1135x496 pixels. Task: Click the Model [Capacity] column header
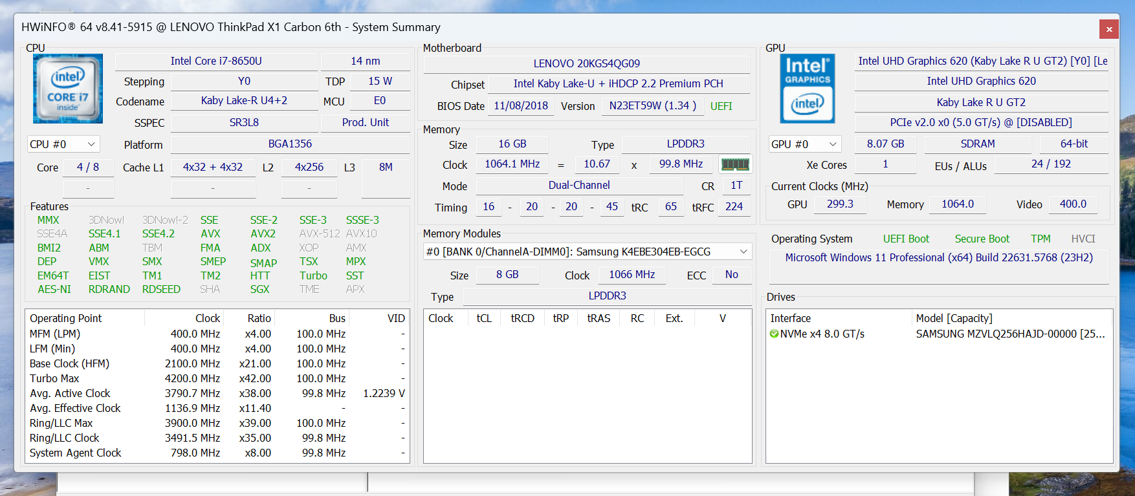1012,318
